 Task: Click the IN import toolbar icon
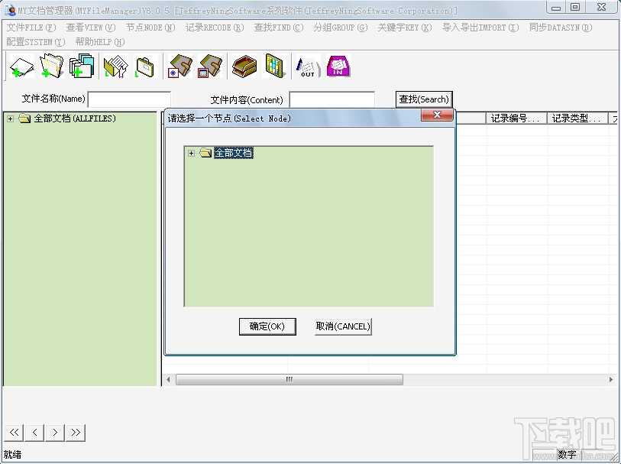click(x=336, y=67)
